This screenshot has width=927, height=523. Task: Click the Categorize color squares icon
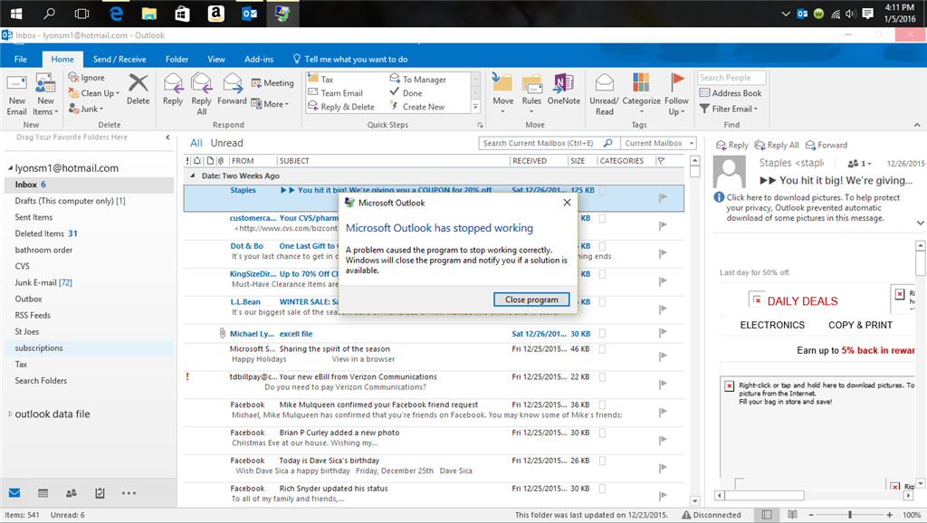click(x=641, y=82)
